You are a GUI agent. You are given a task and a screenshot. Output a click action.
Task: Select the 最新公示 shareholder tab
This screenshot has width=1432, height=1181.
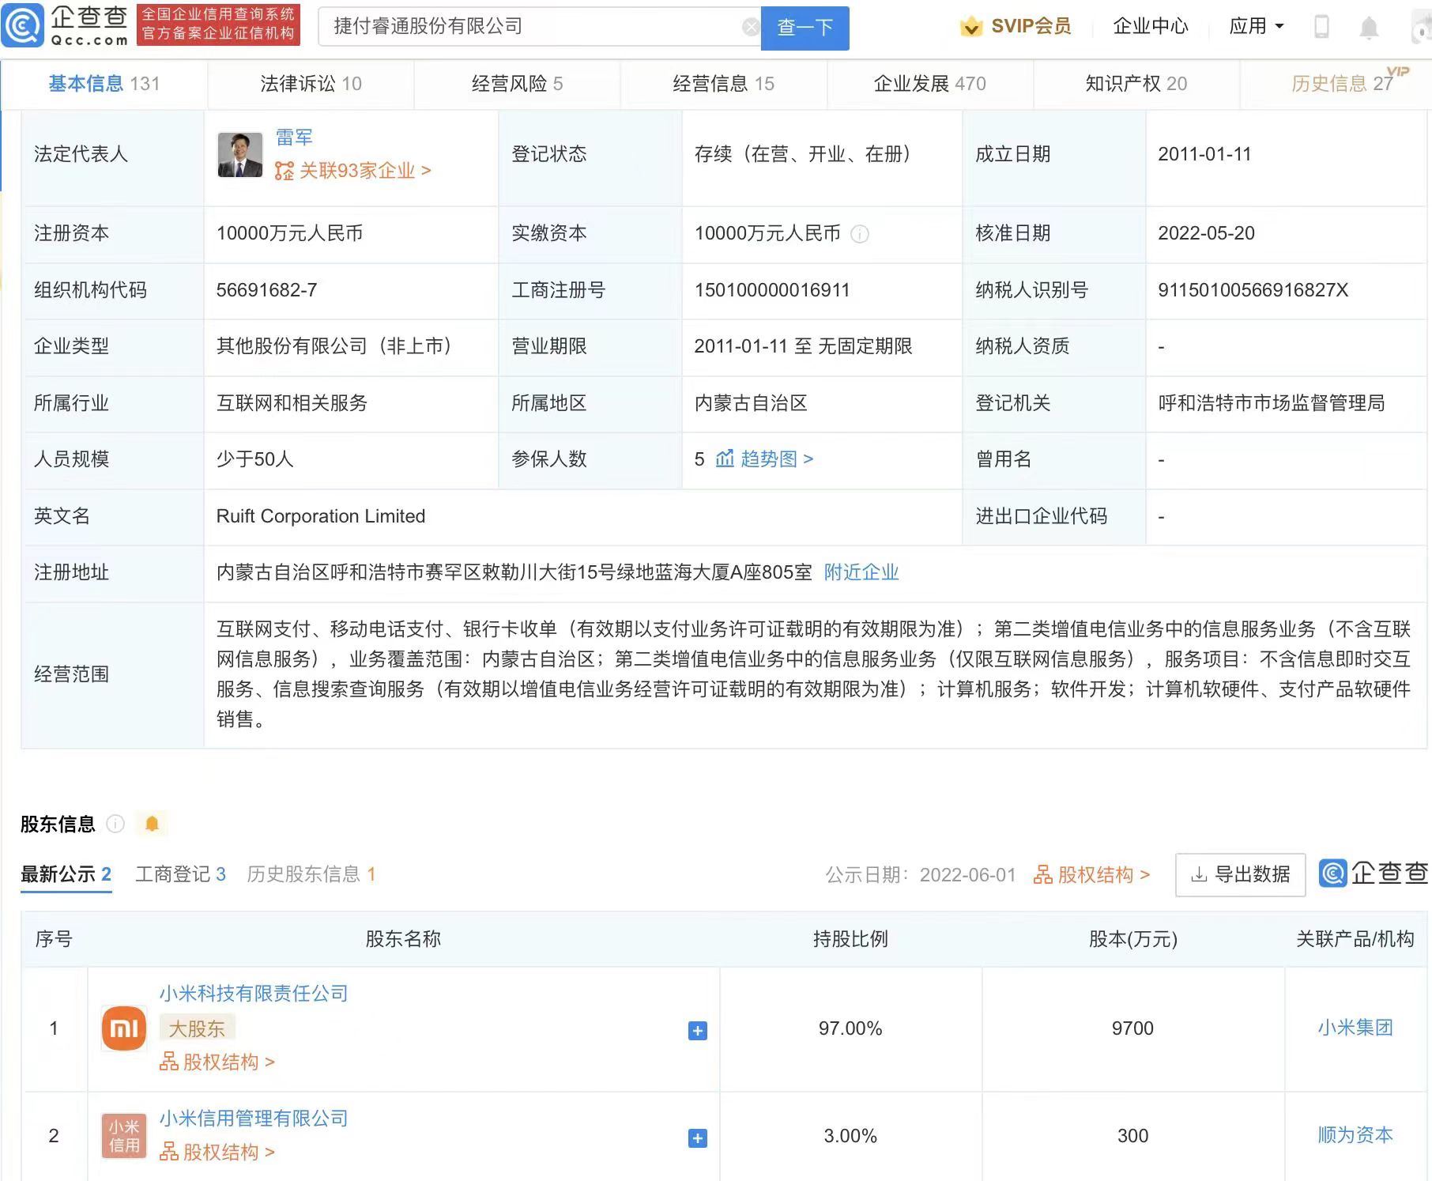click(x=66, y=874)
